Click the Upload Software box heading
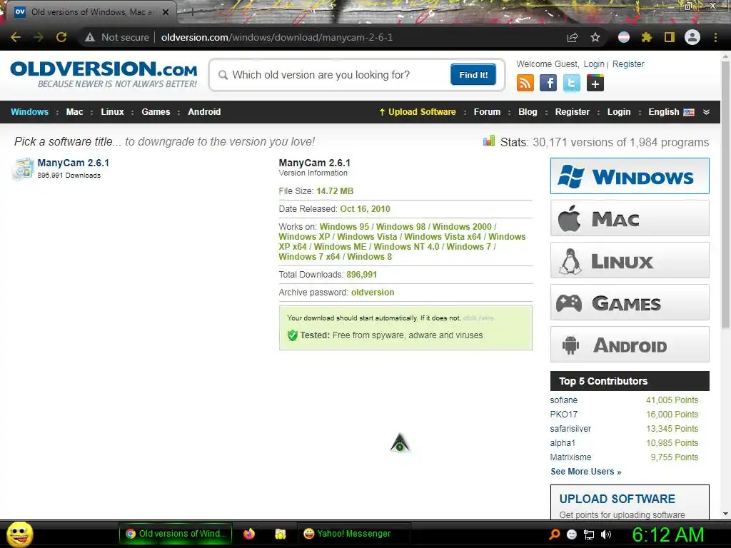 tap(617, 499)
